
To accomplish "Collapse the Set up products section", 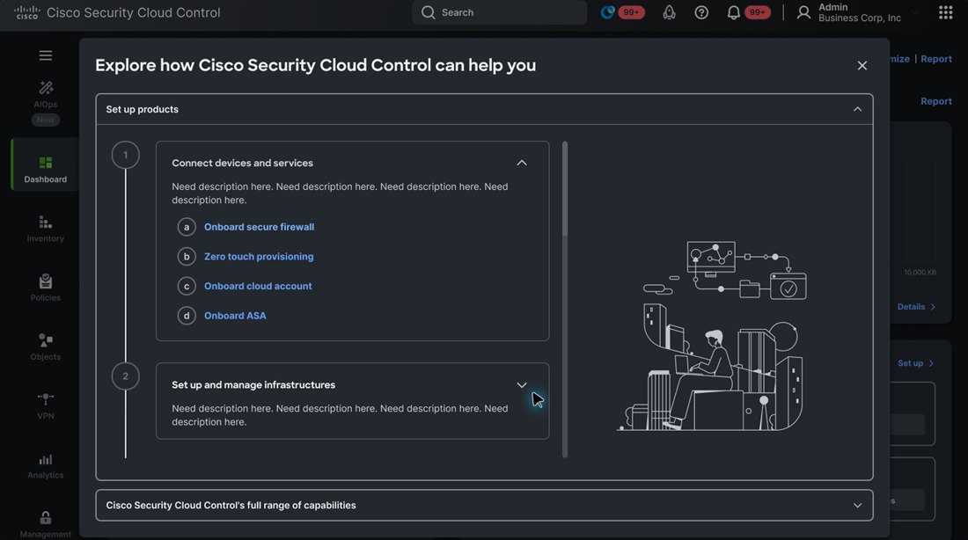I will tap(857, 109).
